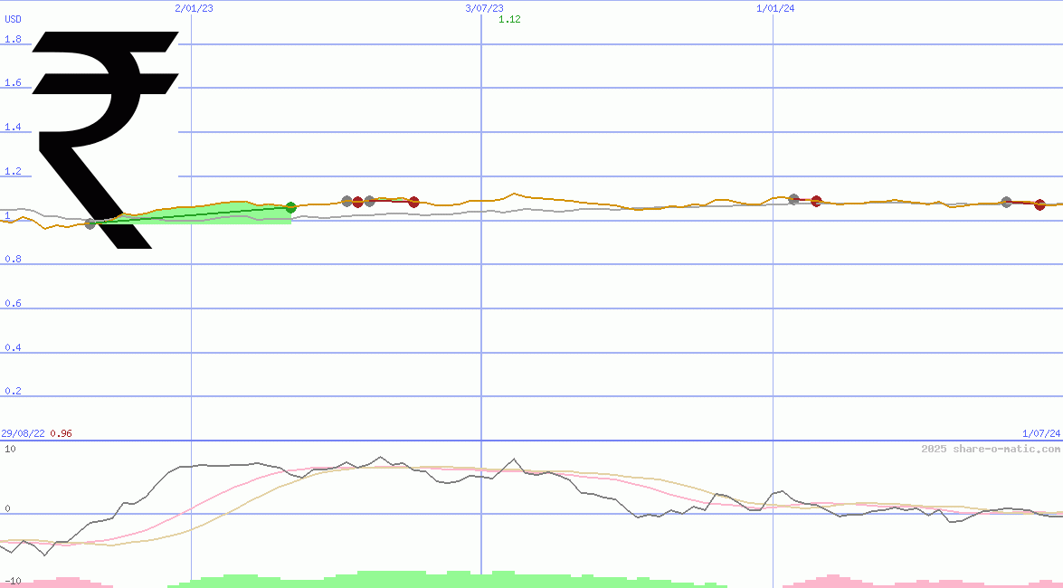Click the 29/08/22 start date
Screen dimensions: 1063x588
(x=23, y=433)
